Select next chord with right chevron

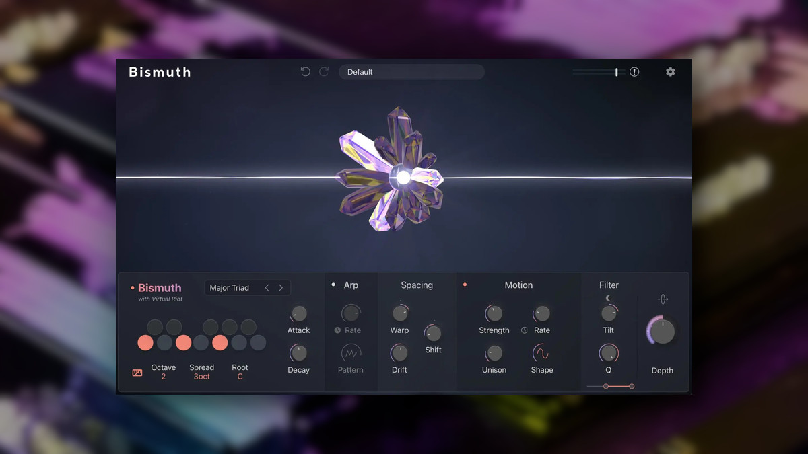coord(281,288)
